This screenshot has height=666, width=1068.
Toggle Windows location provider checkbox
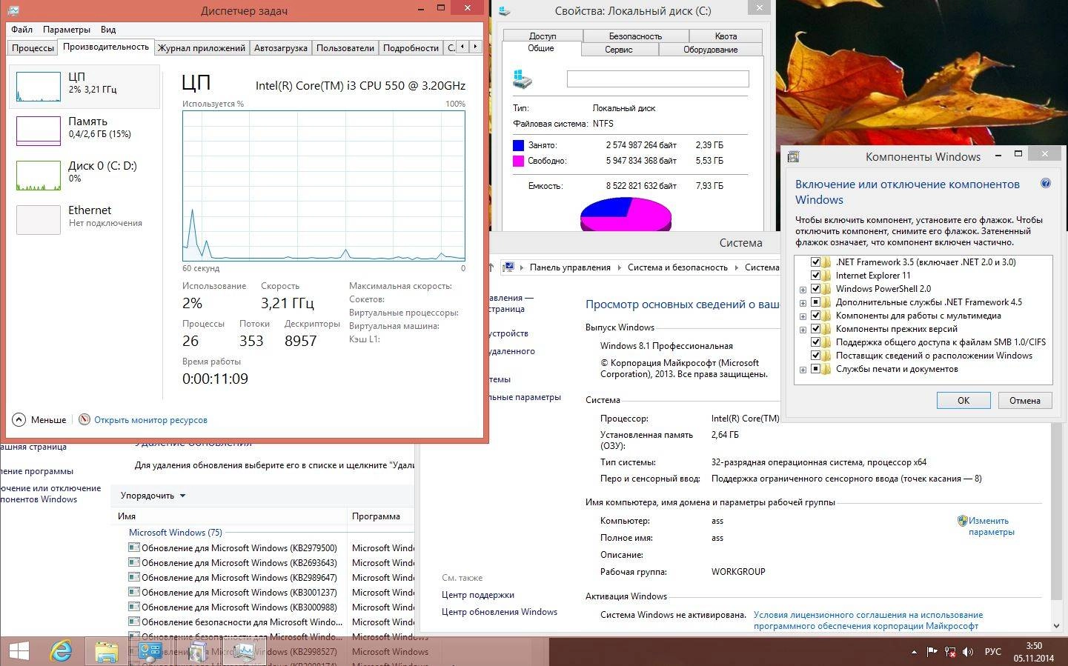[815, 356]
